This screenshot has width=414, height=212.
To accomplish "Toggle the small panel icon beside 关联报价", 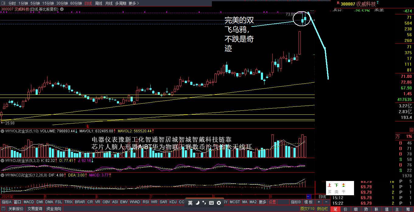I will [x=3, y=209].
